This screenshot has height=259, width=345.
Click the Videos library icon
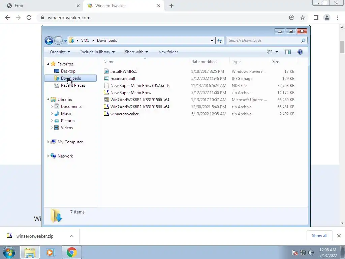(57, 128)
